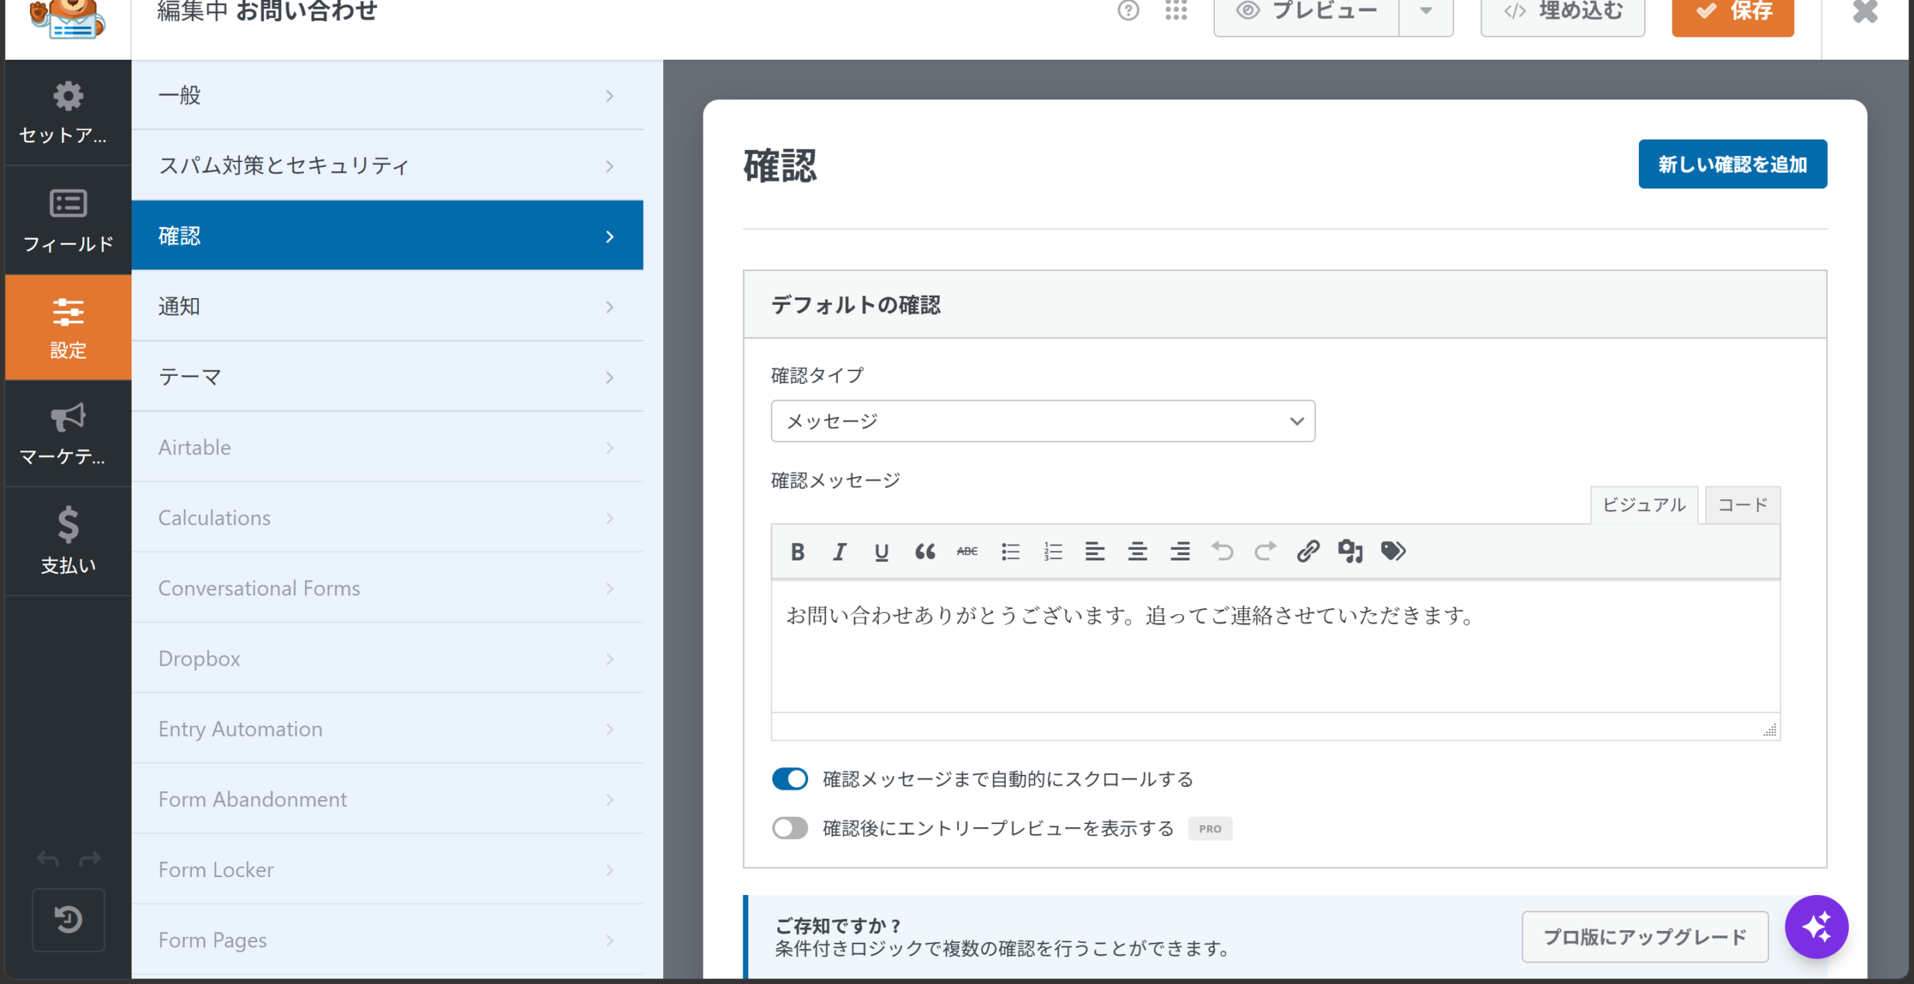Open the 通知 settings section
The height and width of the screenshot is (984, 1914).
[387, 306]
